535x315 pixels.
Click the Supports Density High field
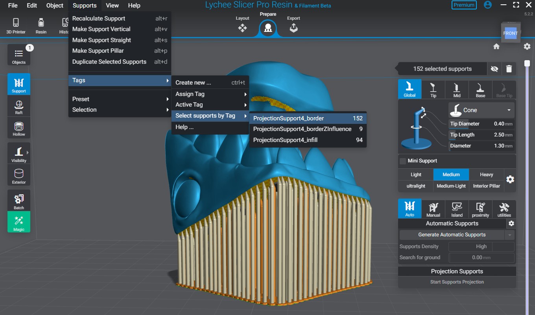pyautogui.click(x=481, y=247)
